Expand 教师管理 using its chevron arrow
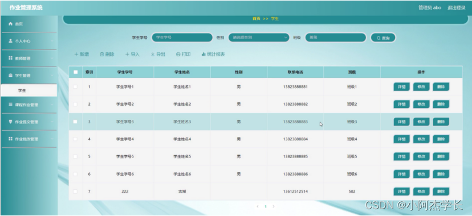 [52, 58]
